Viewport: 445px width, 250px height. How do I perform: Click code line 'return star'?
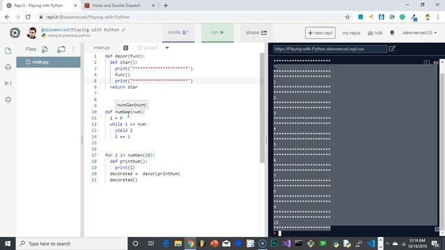point(124,87)
